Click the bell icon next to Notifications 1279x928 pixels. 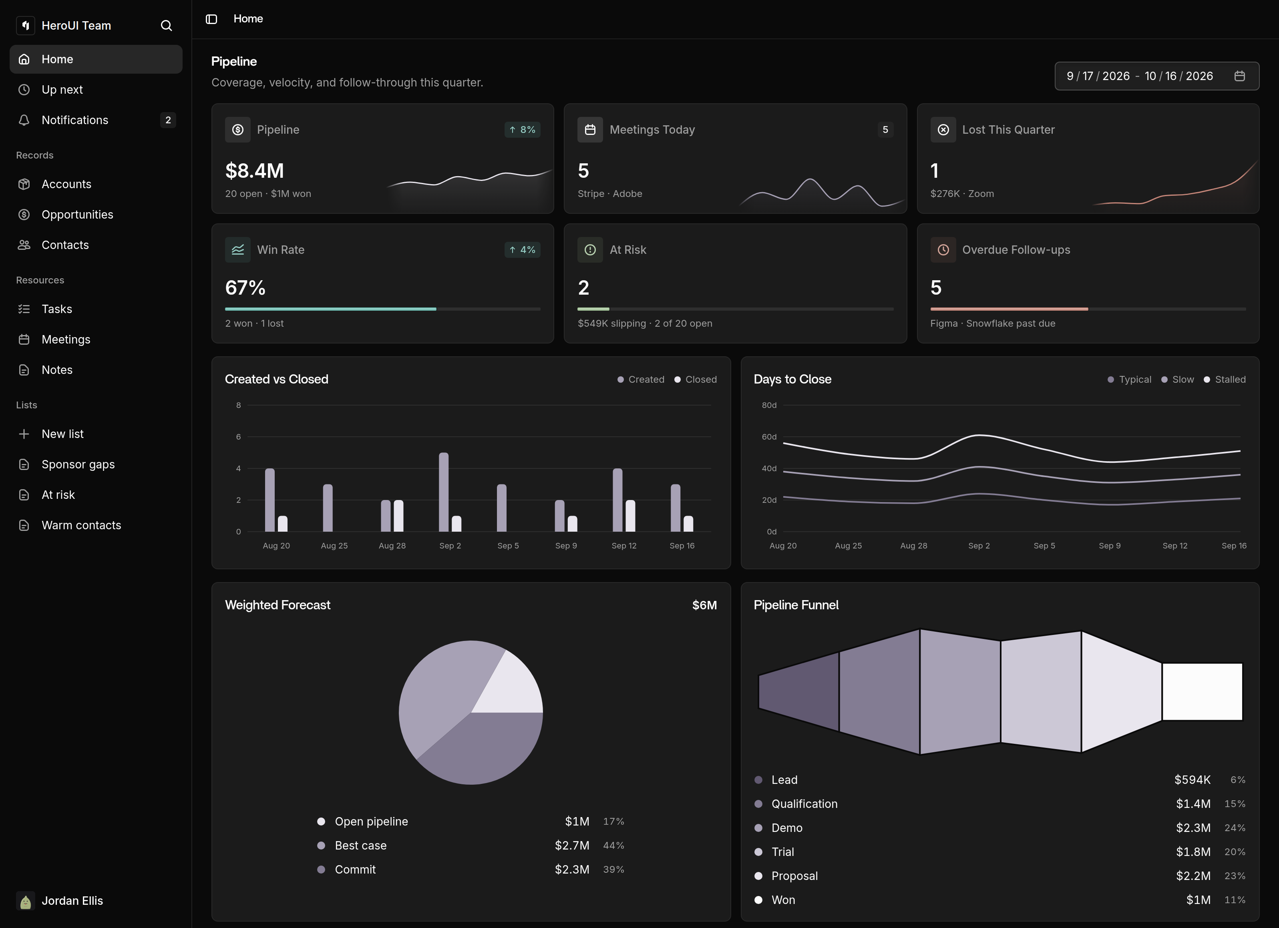pyautogui.click(x=24, y=120)
